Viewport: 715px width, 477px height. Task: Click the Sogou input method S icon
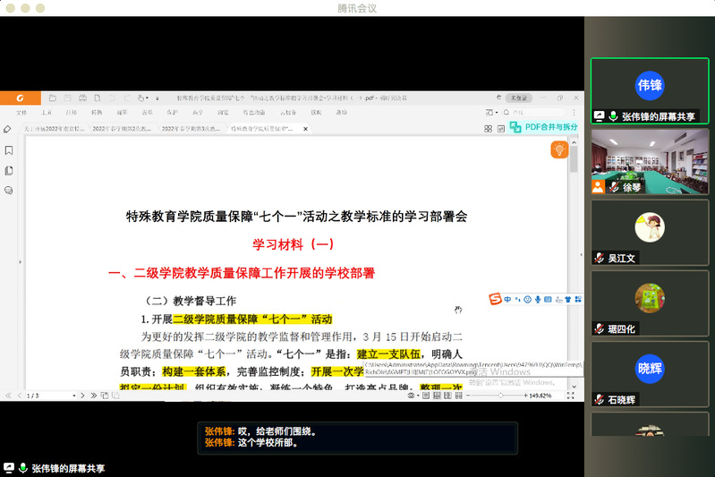pos(493,298)
